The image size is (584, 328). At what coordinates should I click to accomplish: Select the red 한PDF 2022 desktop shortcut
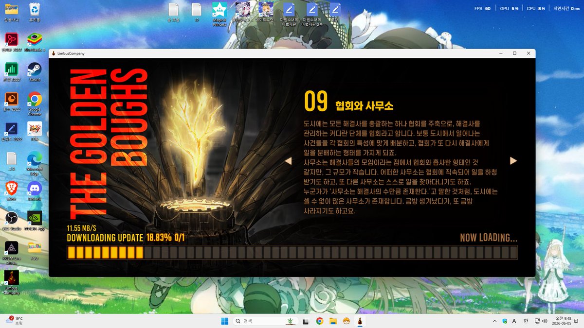[x=11, y=42]
